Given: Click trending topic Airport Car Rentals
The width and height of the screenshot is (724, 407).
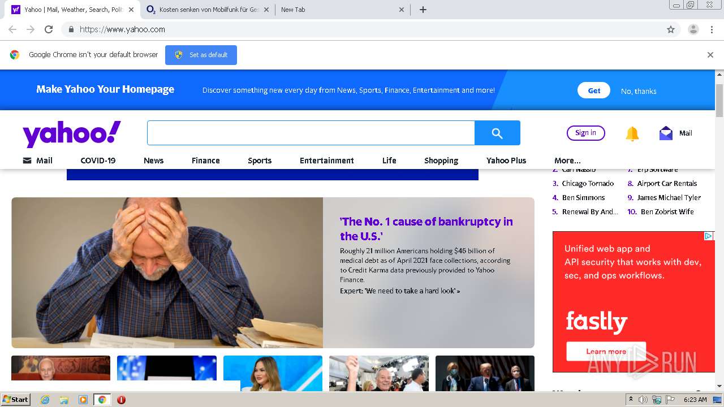Looking at the screenshot, I should (x=667, y=183).
